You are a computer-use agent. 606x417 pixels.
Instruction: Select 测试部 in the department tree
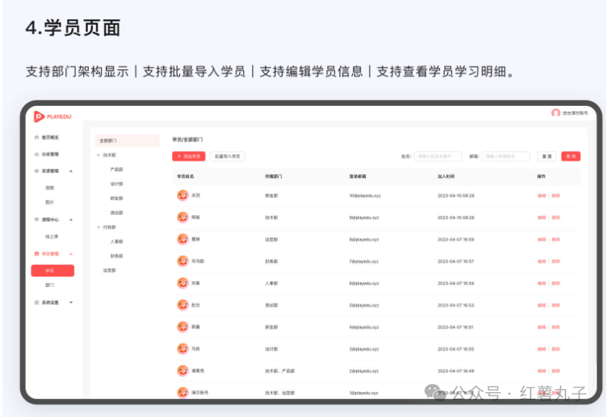click(117, 212)
